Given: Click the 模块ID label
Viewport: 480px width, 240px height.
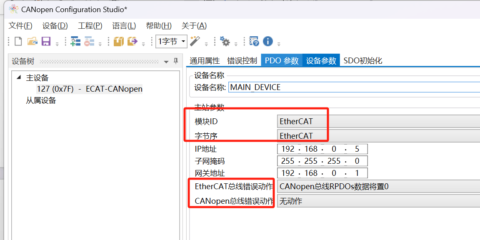Looking at the screenshot, I should pos(206,122).
